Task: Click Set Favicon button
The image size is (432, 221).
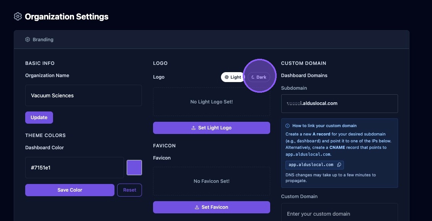Action: pyautogui.click(x=211, y=207)
